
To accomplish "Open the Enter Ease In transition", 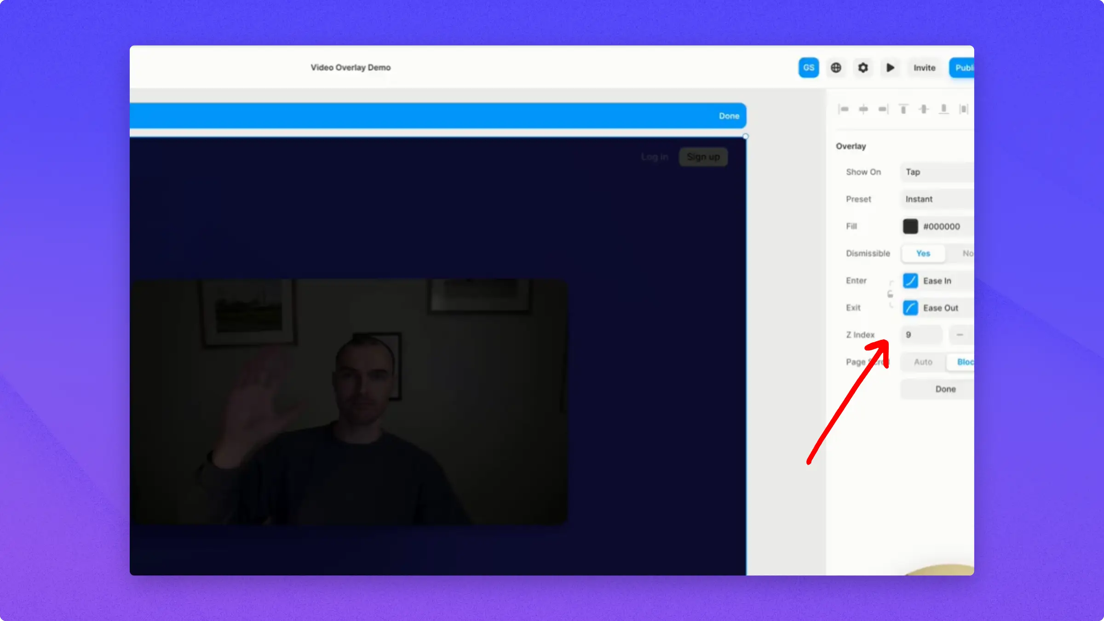I will point(937,281).
